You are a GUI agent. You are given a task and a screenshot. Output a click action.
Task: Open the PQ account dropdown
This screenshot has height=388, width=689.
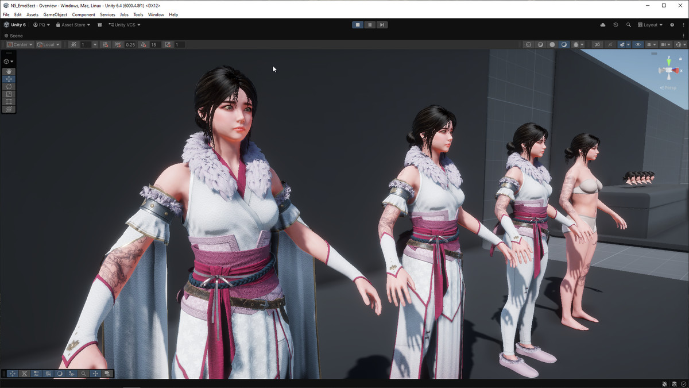pyautogui.click(x=41, y=25)
